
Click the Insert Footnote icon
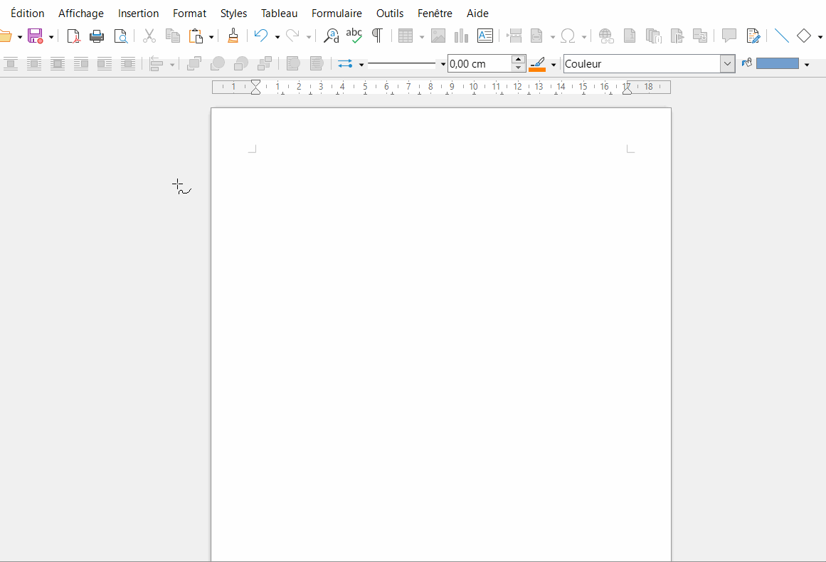[x=630, y=36]
